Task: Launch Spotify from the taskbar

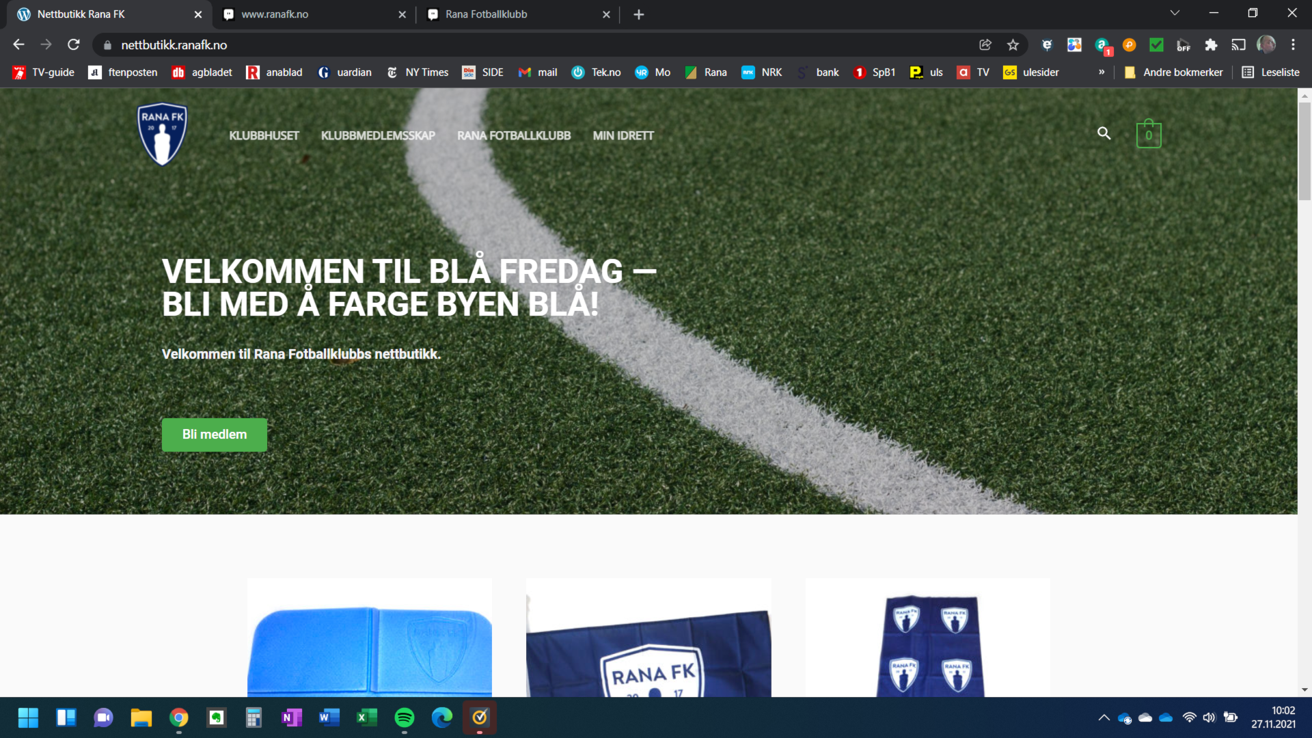Action: (x=405, y=717)
